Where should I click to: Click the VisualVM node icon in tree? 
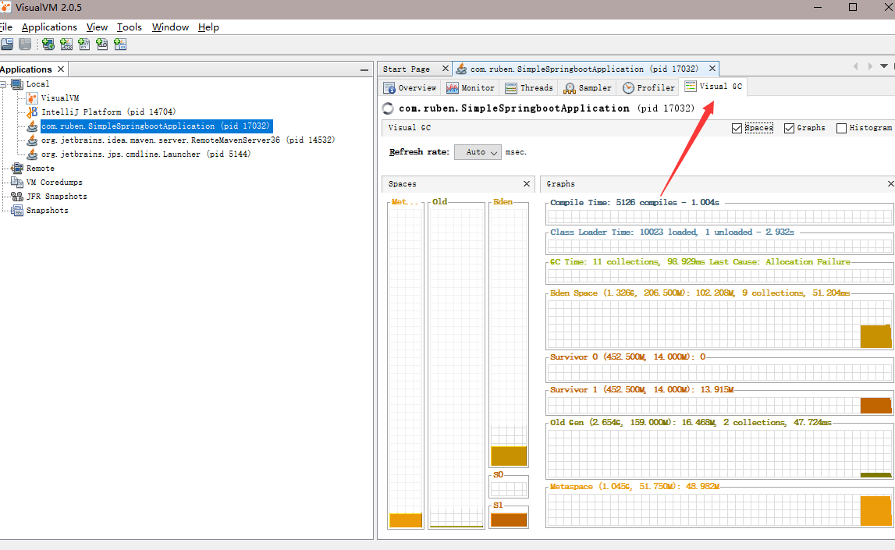pos(32,98)
